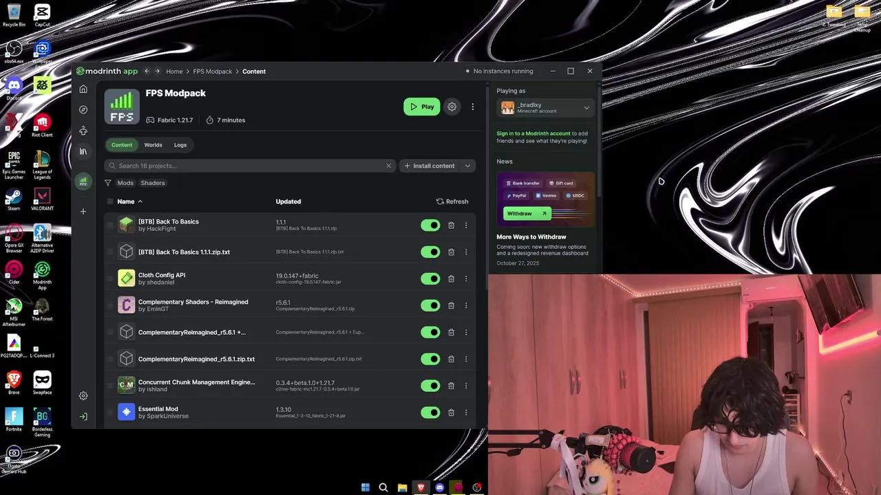Viewport: 881px width, 495px height.
Task: Open the Home icon in Modrinth sidebar
Action: pos(83,89)
